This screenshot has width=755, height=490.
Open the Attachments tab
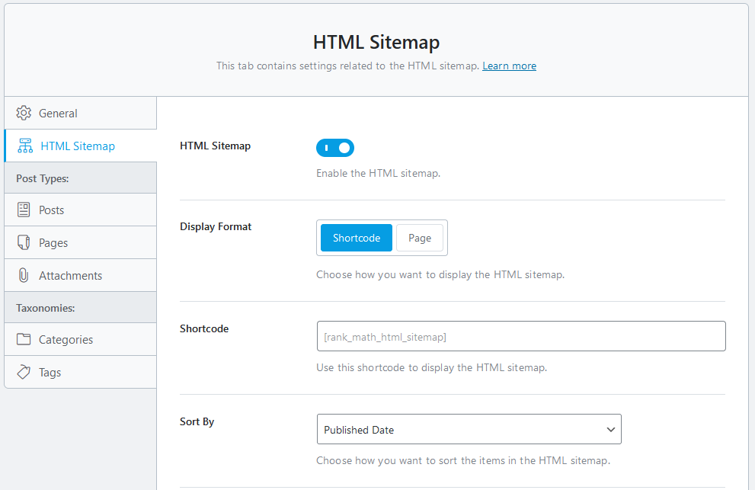coord(81,275)
